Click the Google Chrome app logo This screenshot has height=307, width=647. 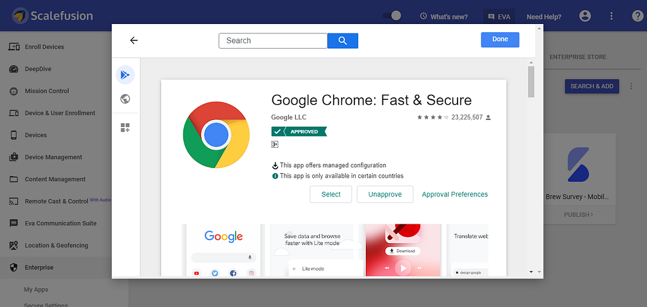(x=216, y=135)
